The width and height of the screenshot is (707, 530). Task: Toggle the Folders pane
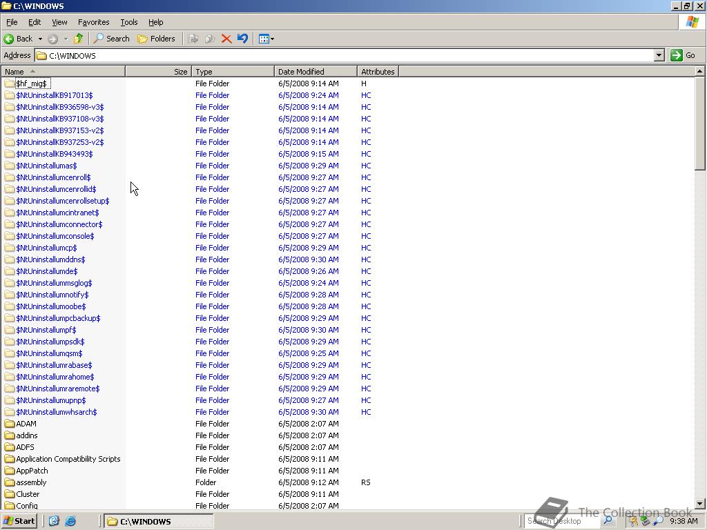coord(156,39)
